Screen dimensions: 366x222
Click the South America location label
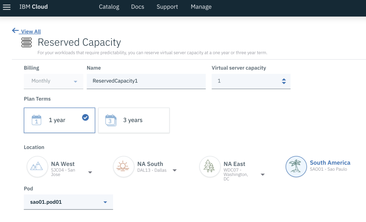click(330, 162)
